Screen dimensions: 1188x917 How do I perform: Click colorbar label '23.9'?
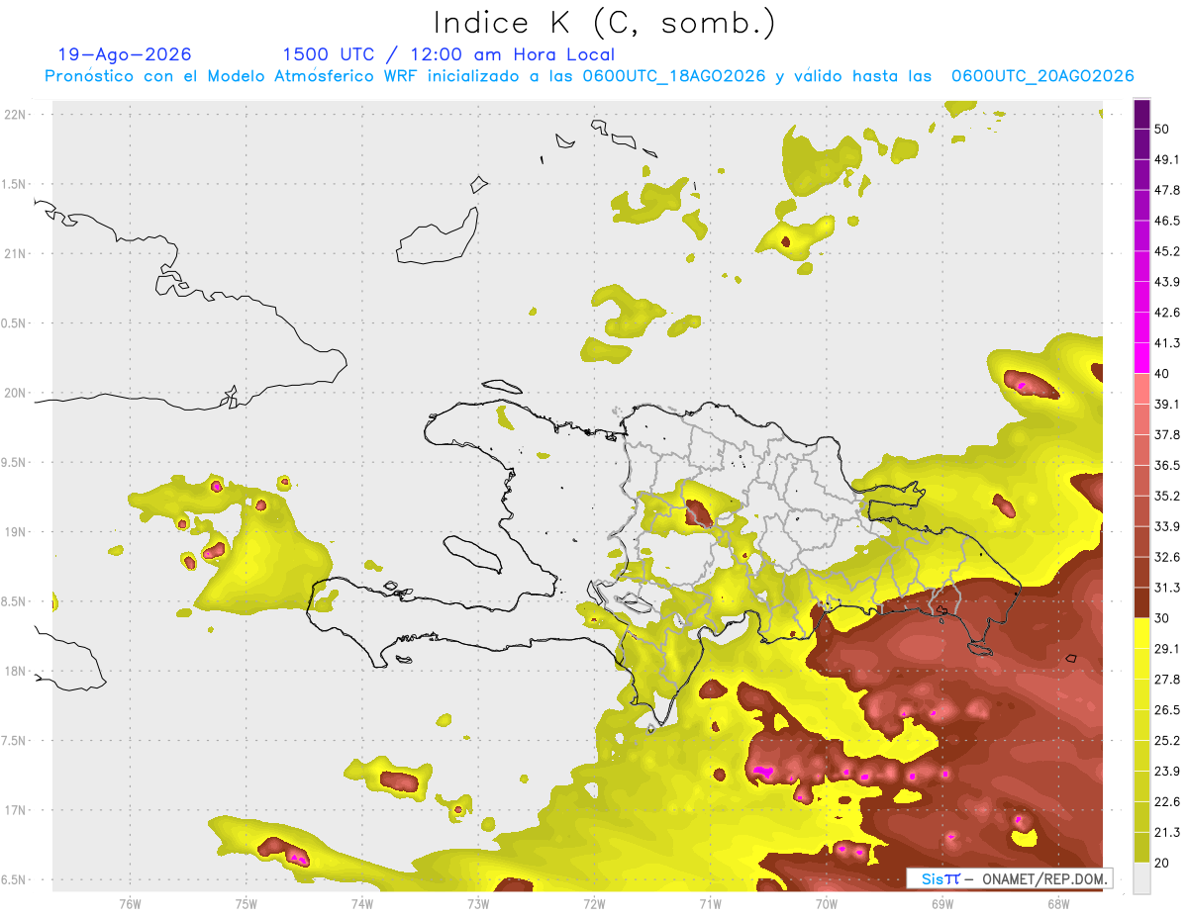click(x=1167, y=772)
